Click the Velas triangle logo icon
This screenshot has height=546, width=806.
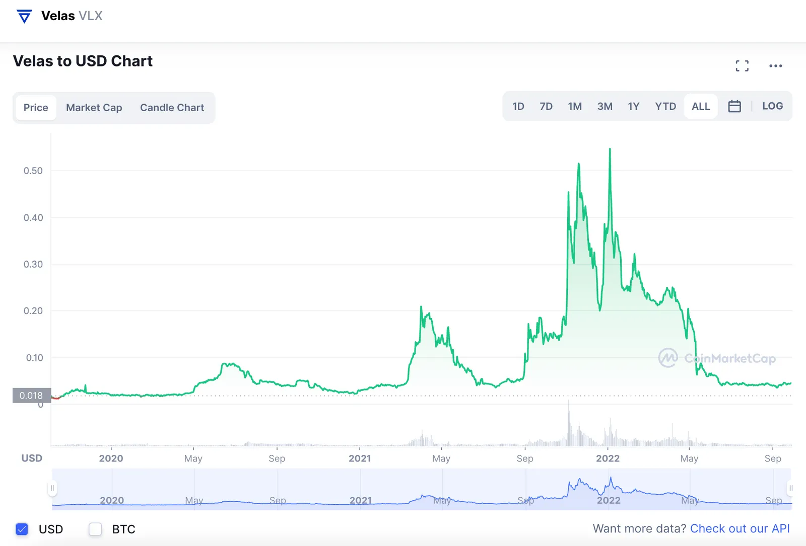tap(24, 16)
